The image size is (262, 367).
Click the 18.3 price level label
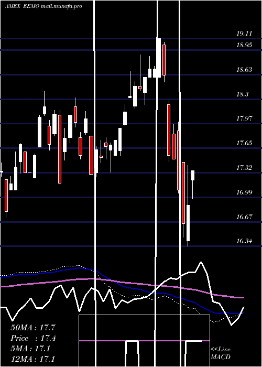point(242,94)
